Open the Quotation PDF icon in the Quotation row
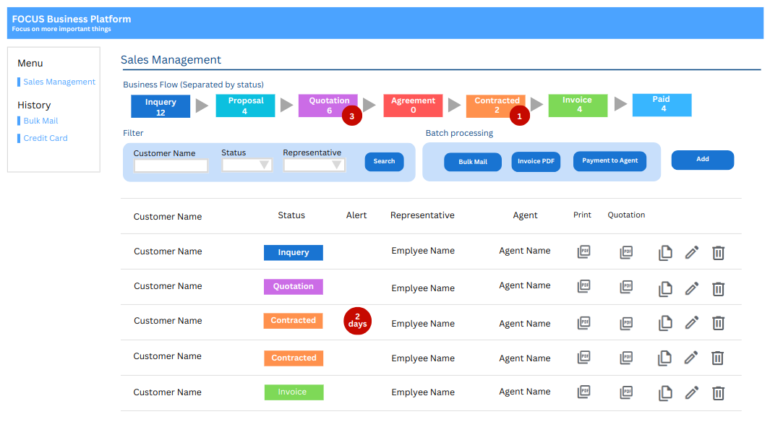The height and width of the screenshot is (422, 770). 626,287
